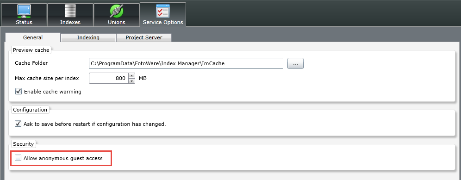461x180 pixels.
Task: Switch to the General sub-tab
Action: click(x=33, y=37)
